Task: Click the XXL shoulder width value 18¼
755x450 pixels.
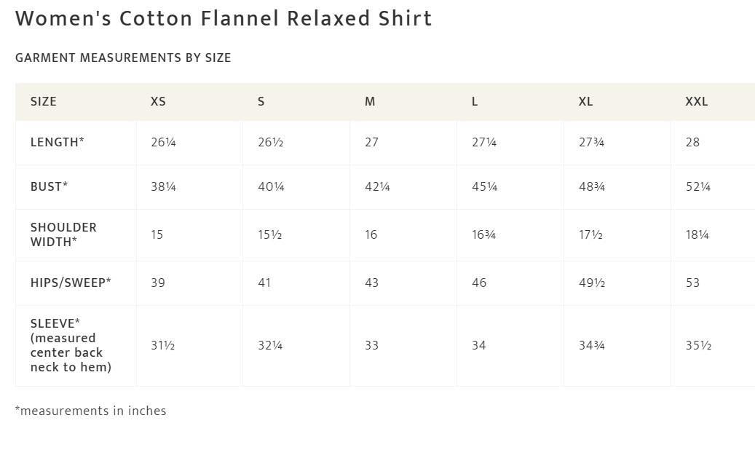Action: (697, 234)
